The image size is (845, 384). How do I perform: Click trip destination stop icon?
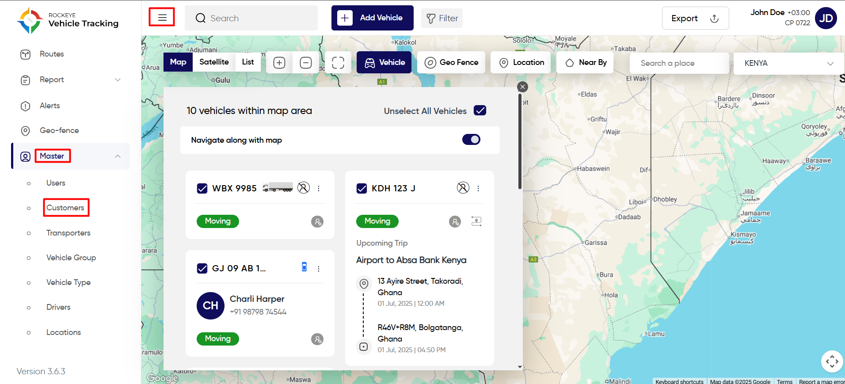pyautogui.click(x=363, y=347)
